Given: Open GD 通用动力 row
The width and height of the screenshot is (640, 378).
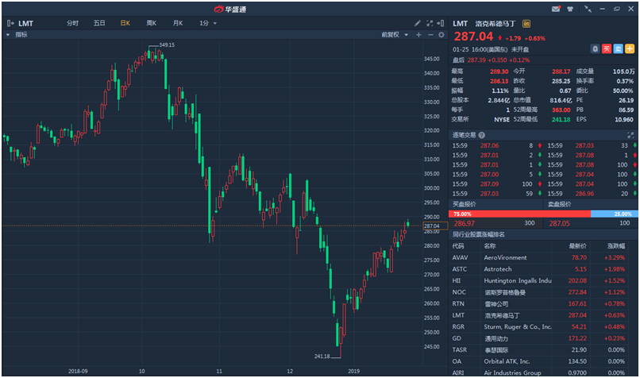Looking at the screenshot, I should [x=543, y=338].
